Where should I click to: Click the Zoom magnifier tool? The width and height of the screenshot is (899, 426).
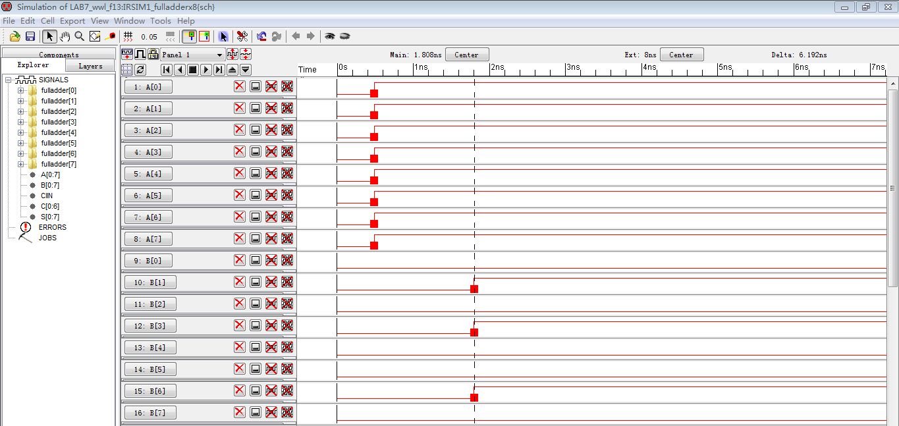80,37
